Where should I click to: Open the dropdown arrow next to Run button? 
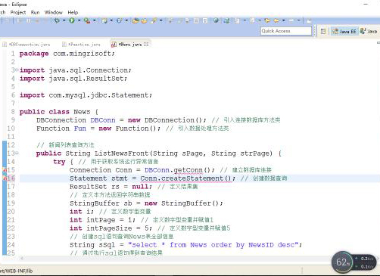tap(79, 20)
